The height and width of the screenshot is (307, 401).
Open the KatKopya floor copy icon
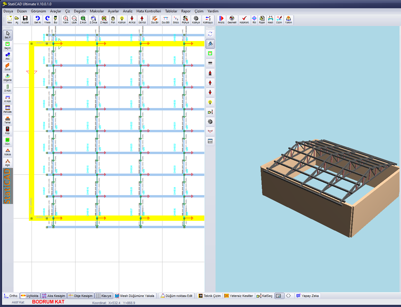click(208, 20)
